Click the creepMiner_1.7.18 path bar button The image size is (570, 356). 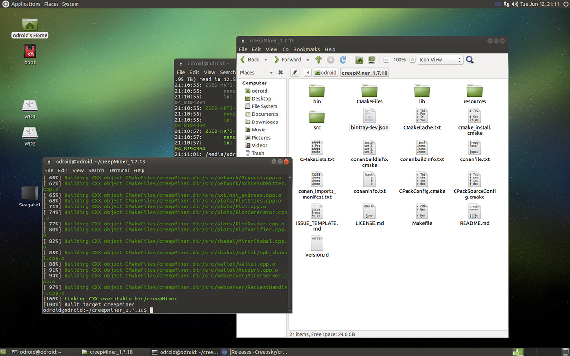(364, 73)
